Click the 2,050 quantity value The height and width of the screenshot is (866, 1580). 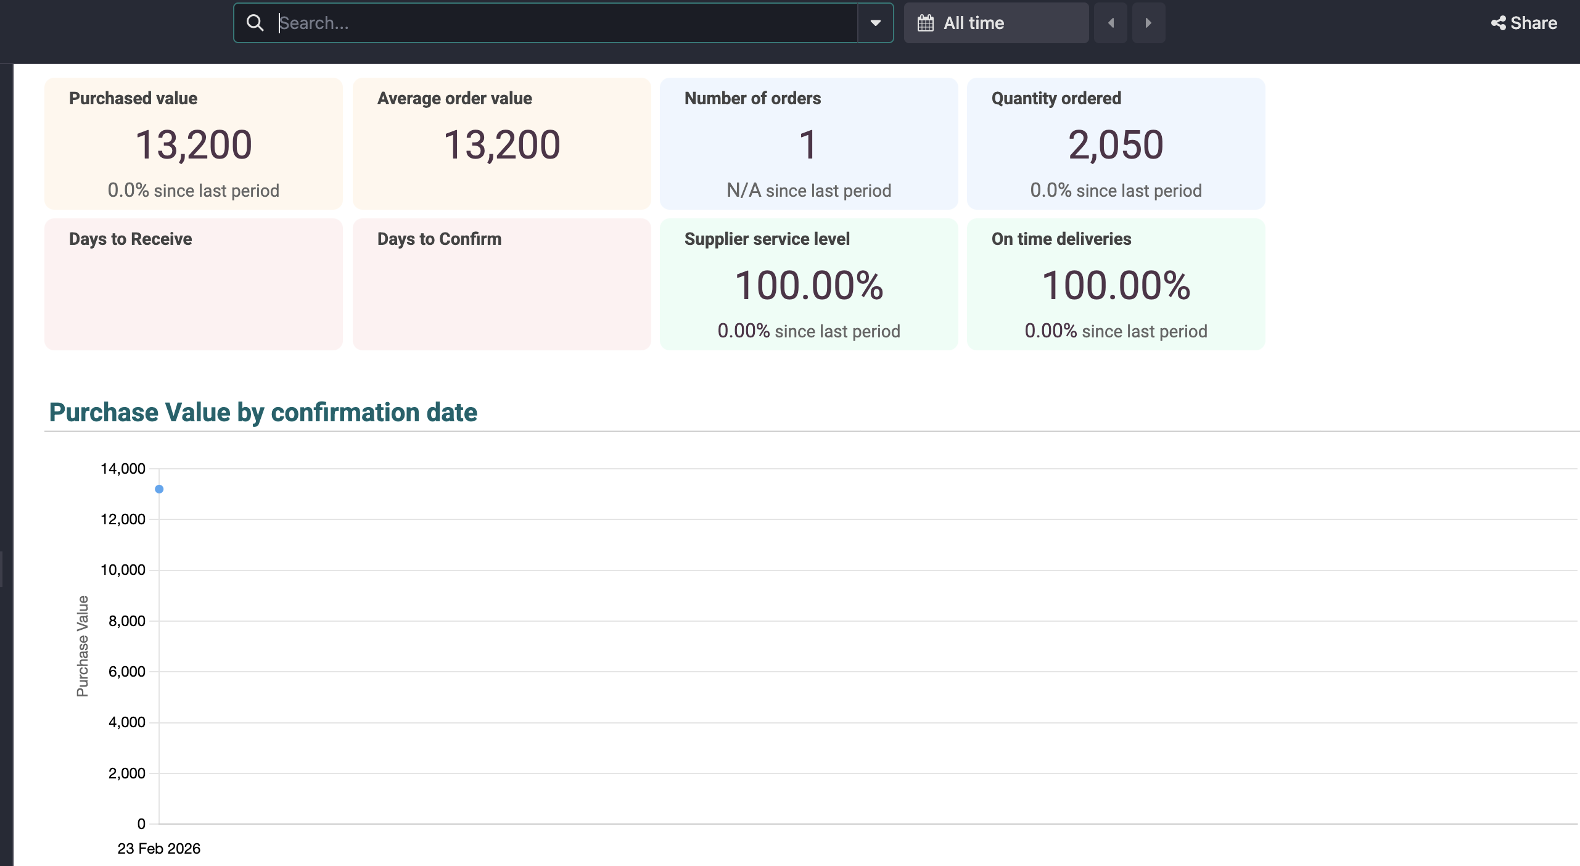[1116, 145]
